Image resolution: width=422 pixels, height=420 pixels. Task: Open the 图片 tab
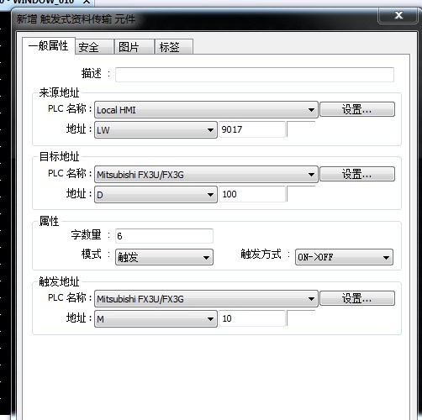click(135, 47)
